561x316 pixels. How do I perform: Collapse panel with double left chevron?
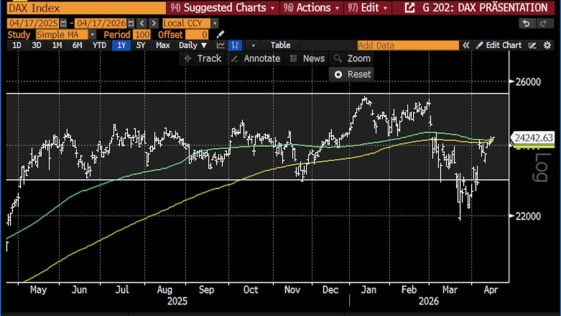coord(466,45)
